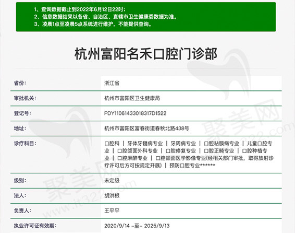Select registration number PDY11061433018317D1522

(136, 113)
